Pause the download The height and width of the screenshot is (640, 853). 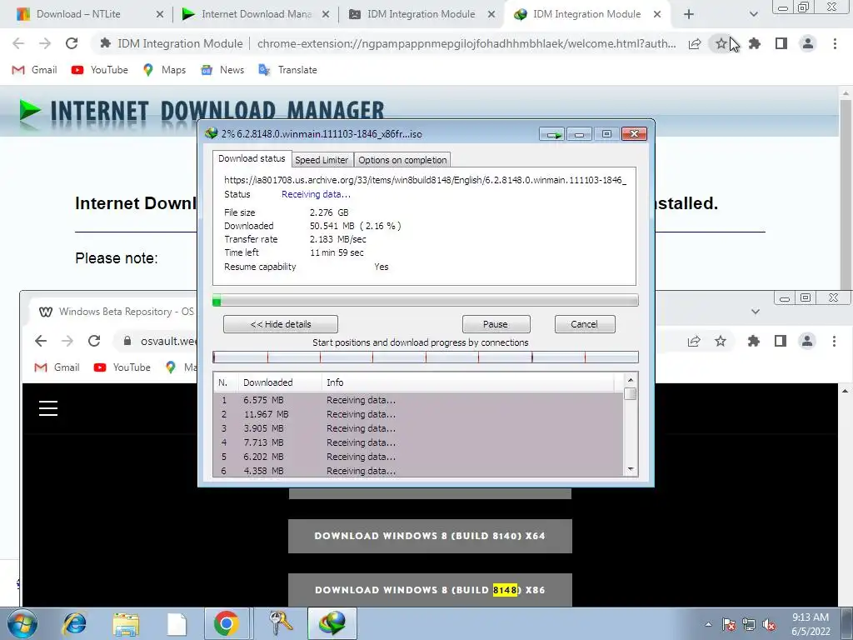point(496,324)
